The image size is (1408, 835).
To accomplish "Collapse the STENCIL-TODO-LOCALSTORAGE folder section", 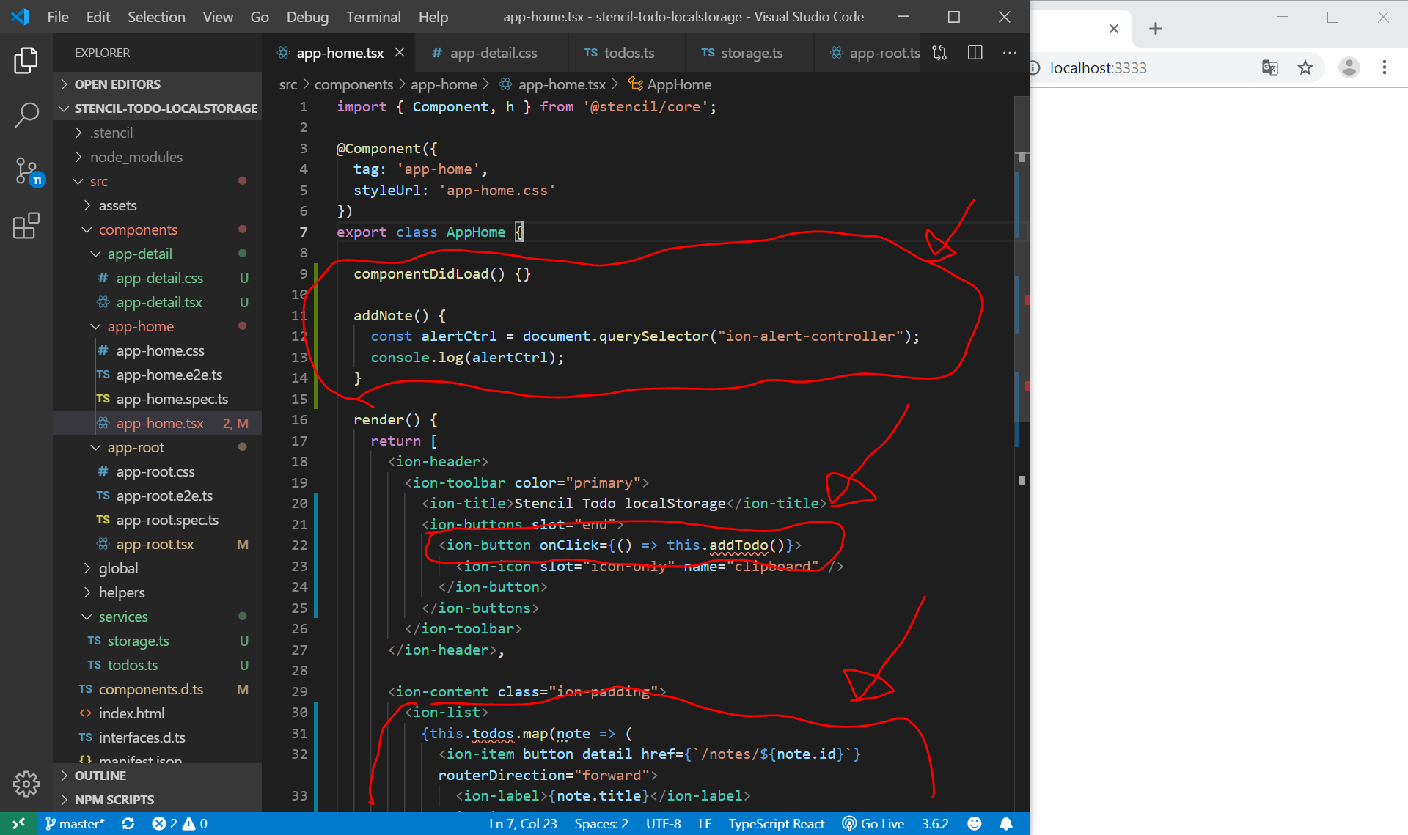I will pyautogui.click(x=157, y=108).
